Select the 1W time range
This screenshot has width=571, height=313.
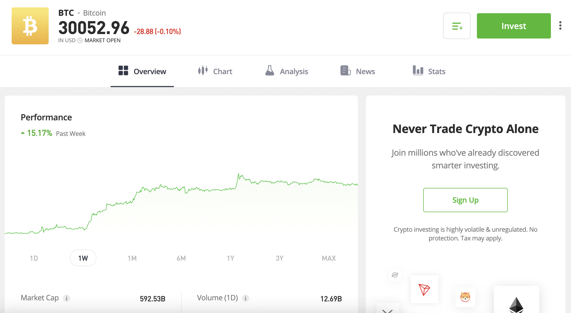coord(83,258)
